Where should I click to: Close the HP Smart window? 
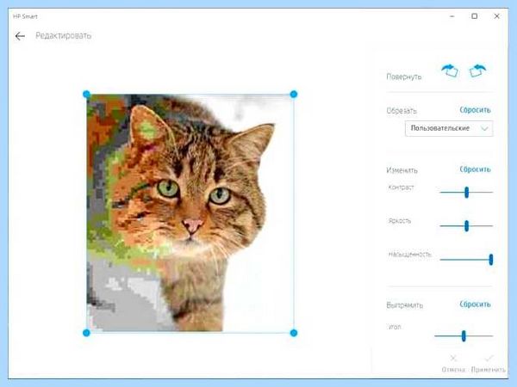(x=497, y=16)
